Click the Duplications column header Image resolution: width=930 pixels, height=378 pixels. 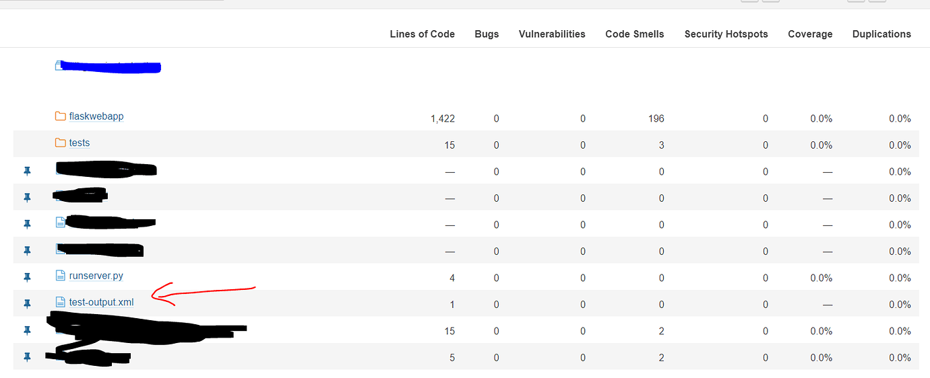[881, 34]
